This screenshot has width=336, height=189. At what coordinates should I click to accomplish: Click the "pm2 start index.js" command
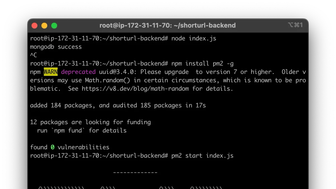(x=202, y=156)
